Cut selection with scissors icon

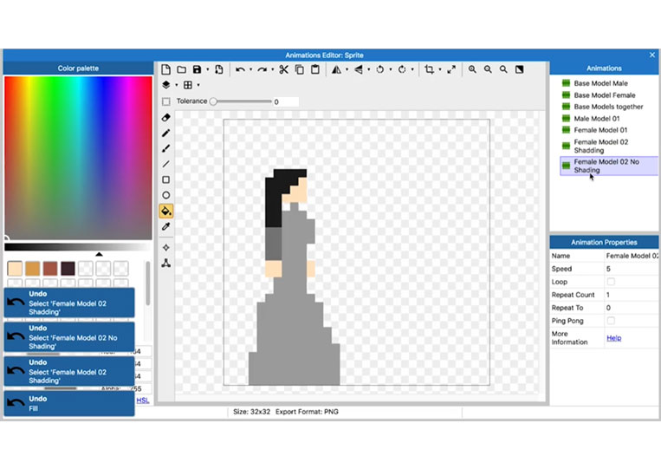[x=283, y=69]
